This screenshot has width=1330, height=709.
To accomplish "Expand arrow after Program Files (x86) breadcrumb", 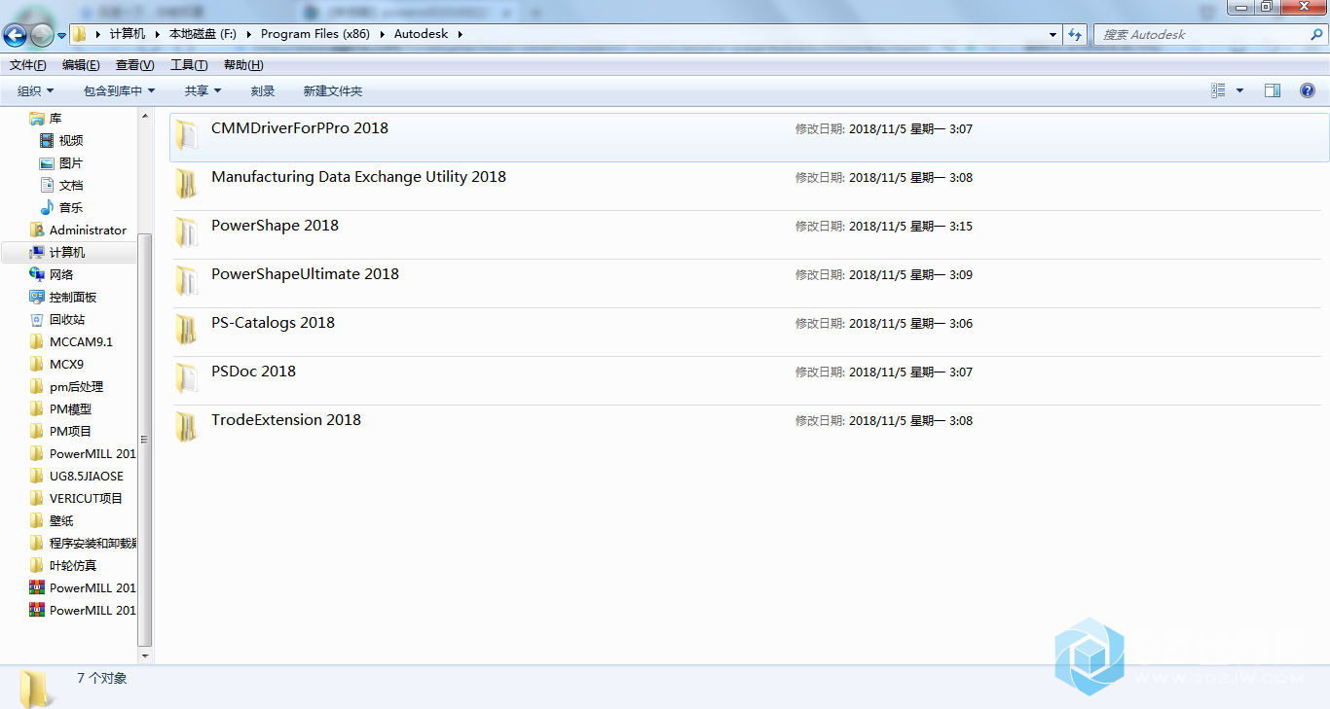I will pos(382,34).
